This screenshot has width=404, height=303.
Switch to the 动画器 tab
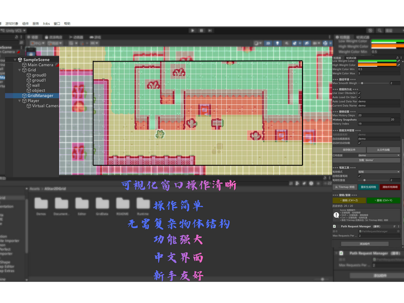(x=76, y=37)
